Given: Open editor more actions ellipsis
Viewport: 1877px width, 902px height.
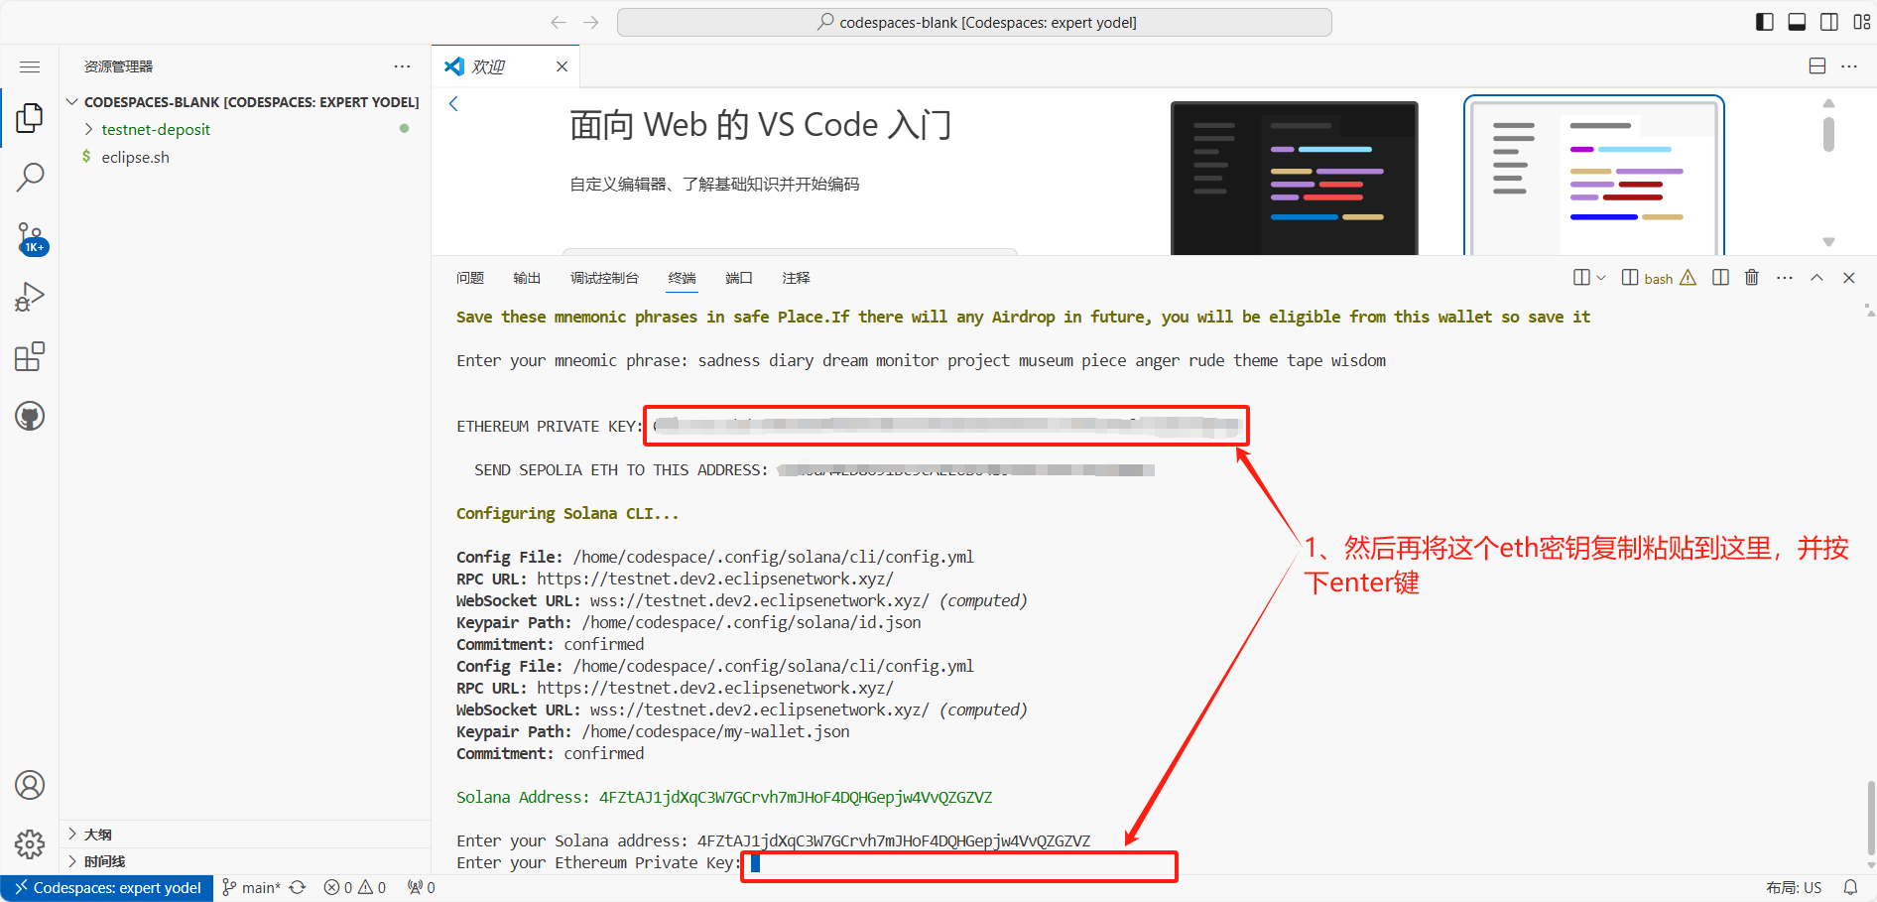Looking at the screenshot, I should 1849,65.
